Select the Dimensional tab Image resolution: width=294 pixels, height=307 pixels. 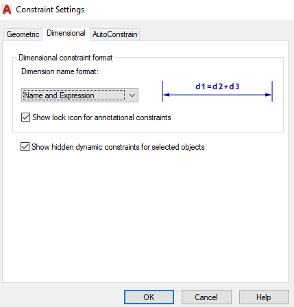[66, 33]
